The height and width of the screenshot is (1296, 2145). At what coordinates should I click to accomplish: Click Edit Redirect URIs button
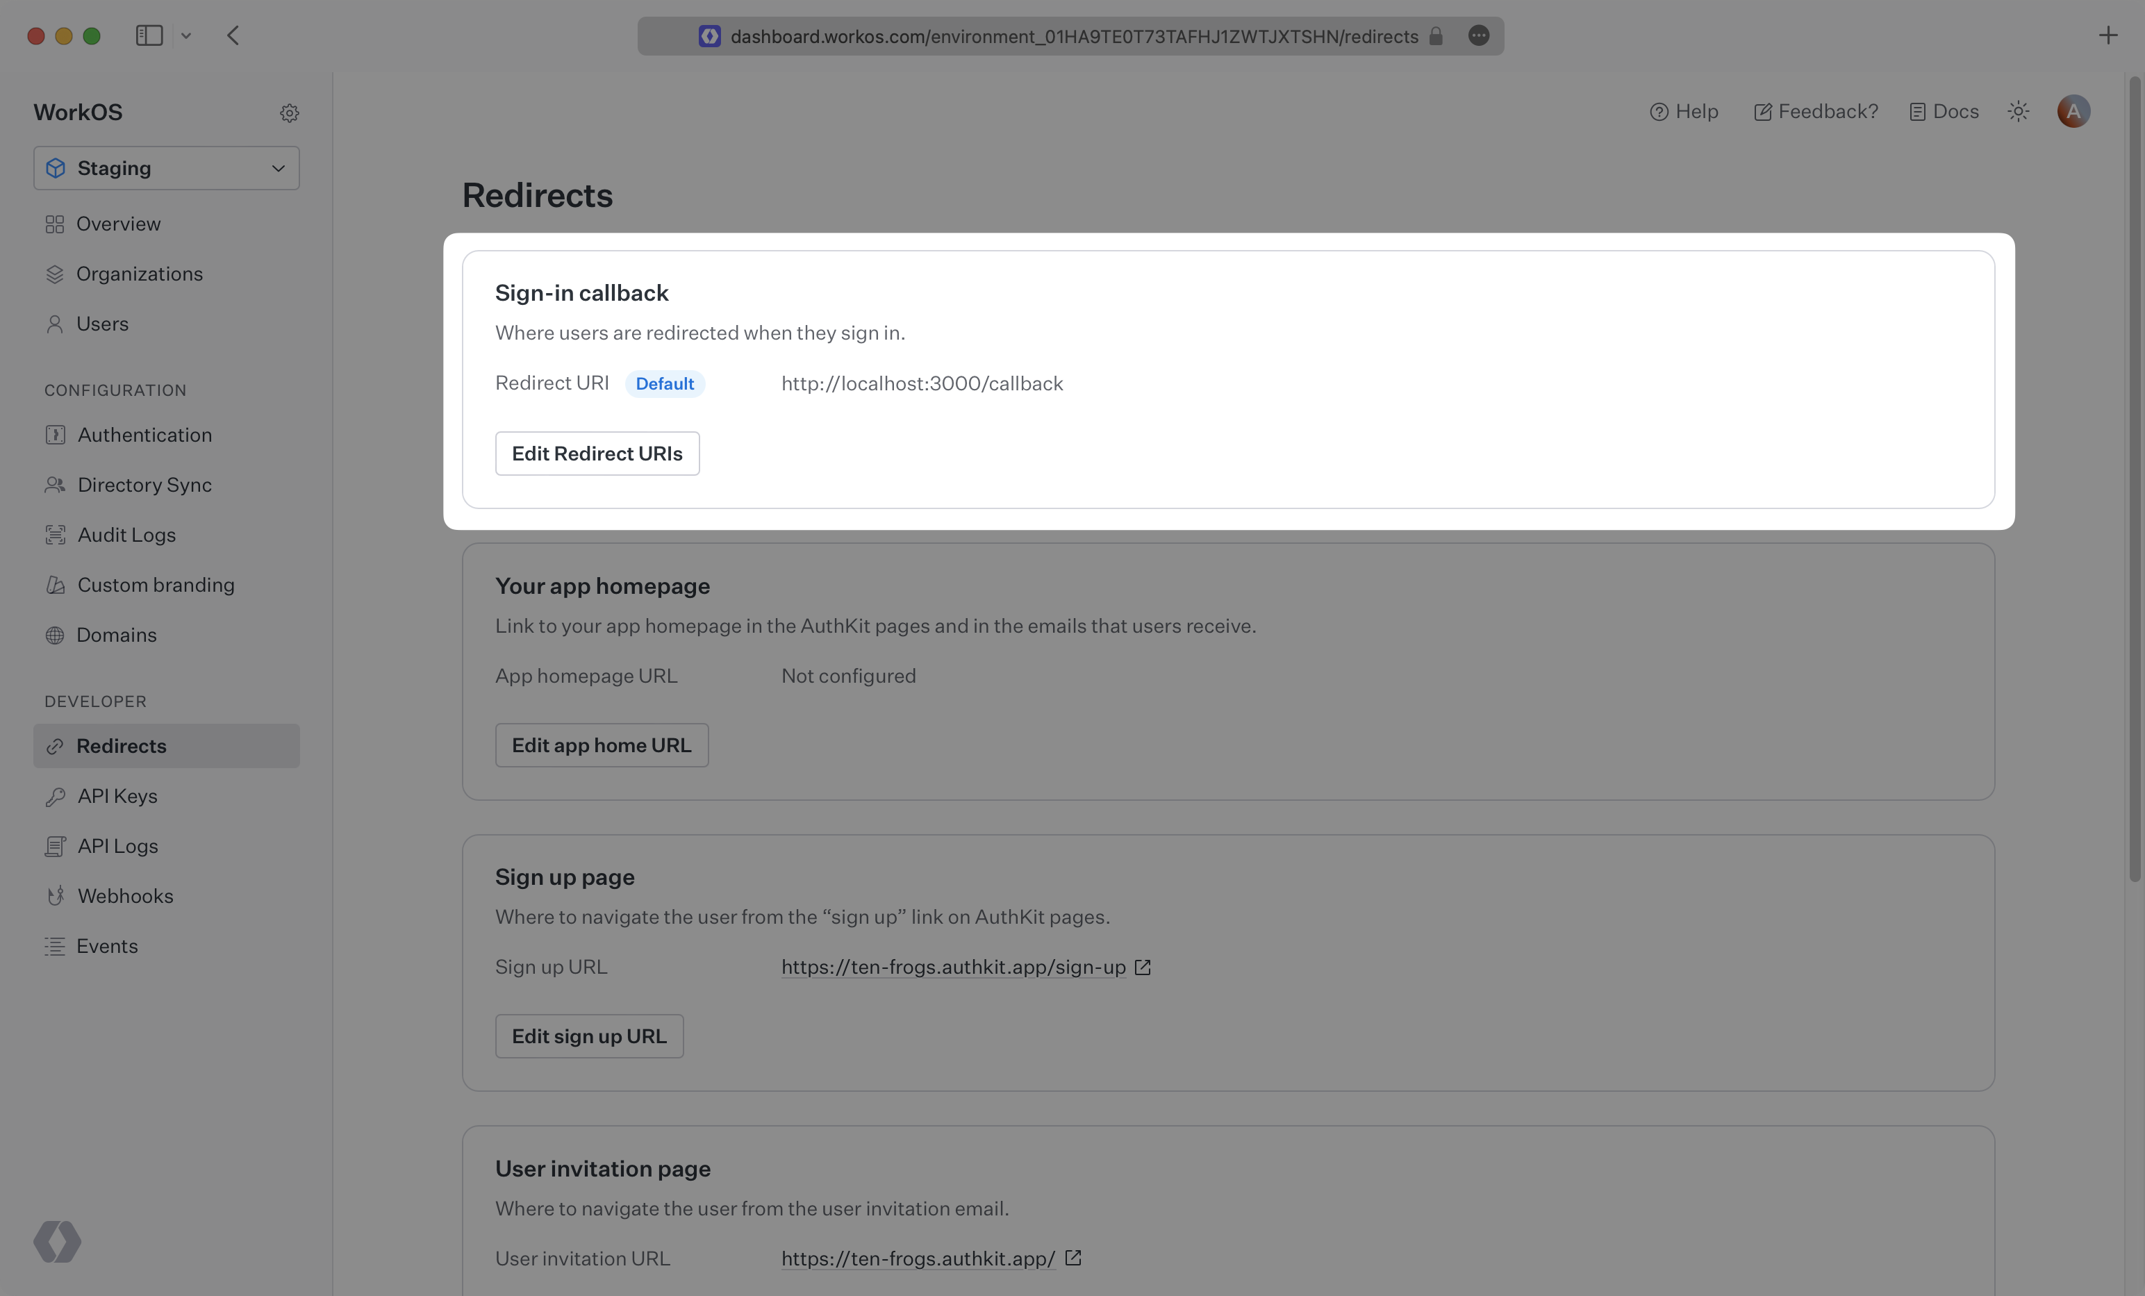596,454
